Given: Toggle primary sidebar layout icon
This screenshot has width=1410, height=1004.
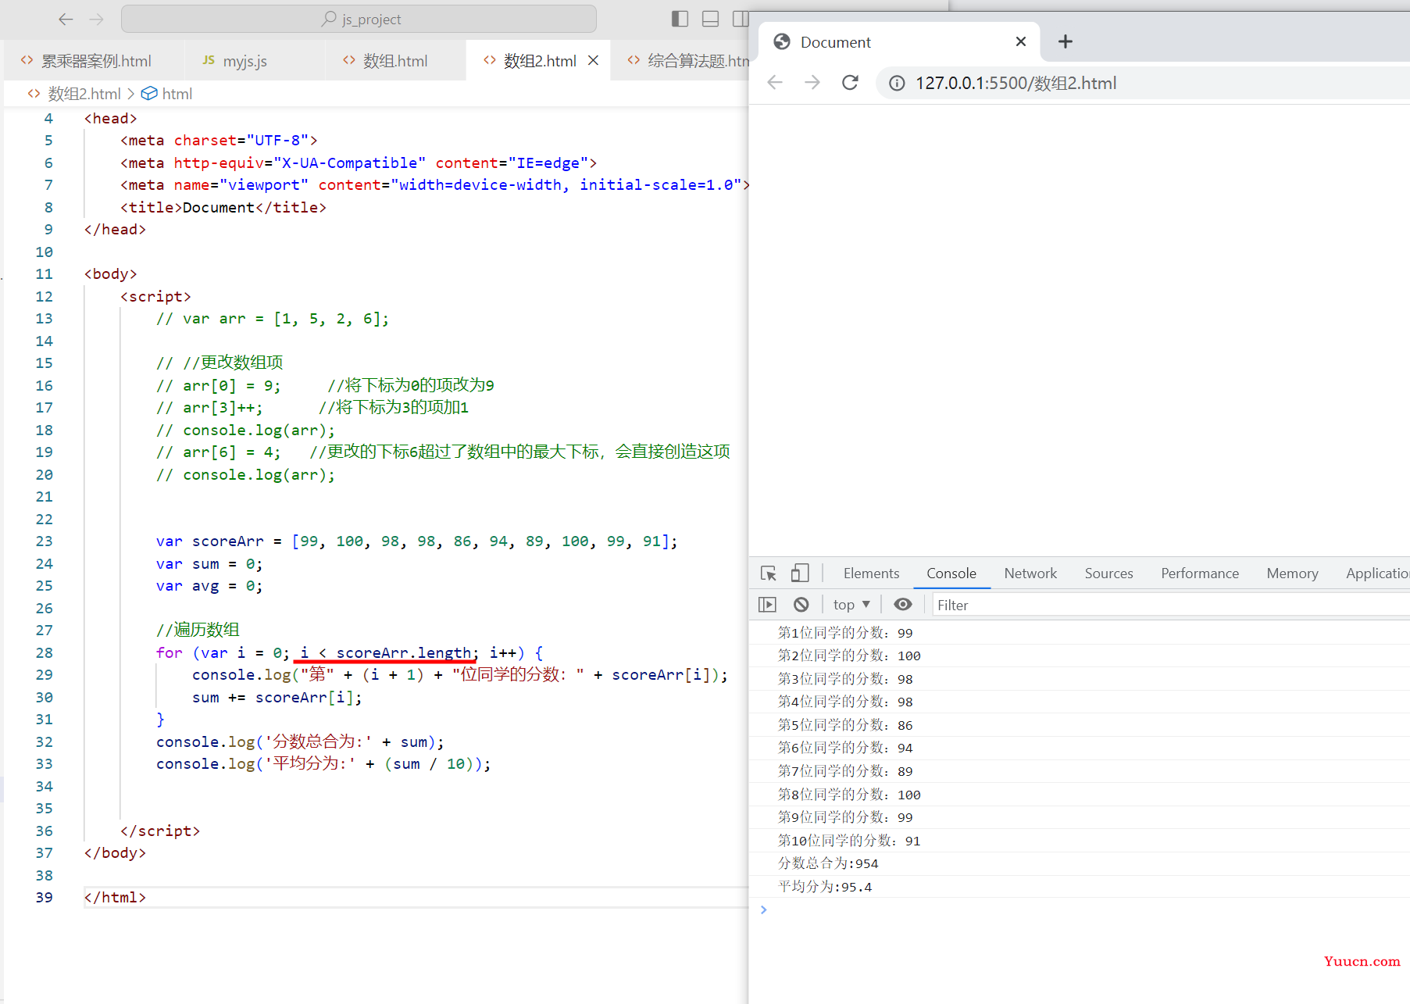Looking at the screenshot, I should [680, 19].
